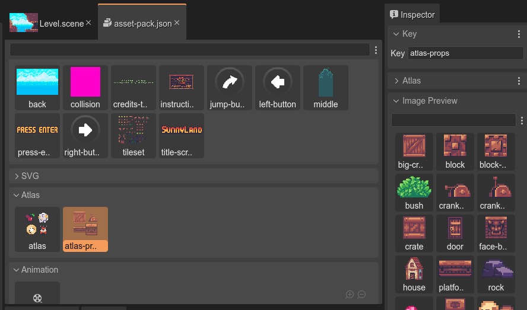Select the jump-button asset icon
The height and width of the screenshot is (310, 527).
click(x=230, y=88)
